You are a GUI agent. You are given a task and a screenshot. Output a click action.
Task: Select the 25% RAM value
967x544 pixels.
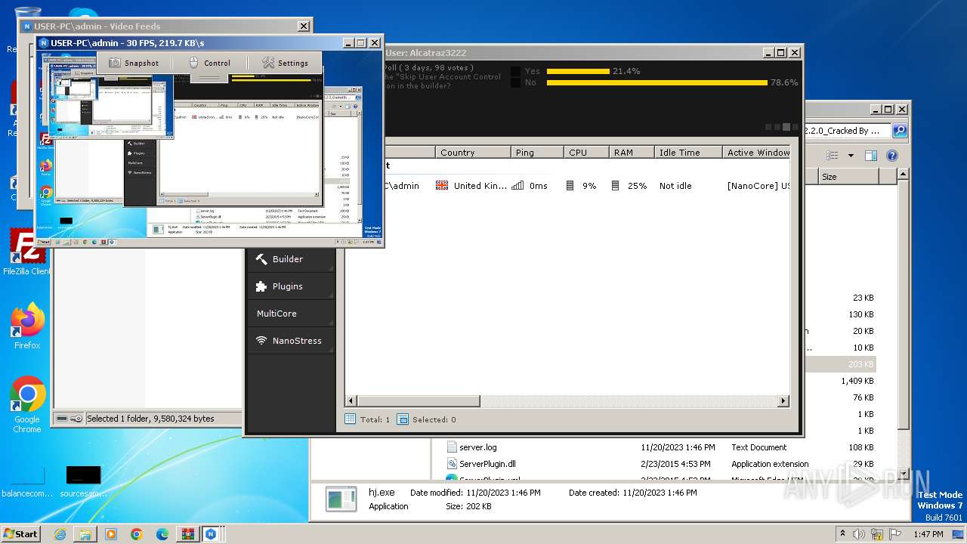637,186
